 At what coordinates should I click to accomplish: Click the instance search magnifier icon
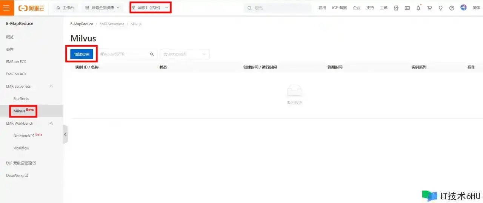152,54
